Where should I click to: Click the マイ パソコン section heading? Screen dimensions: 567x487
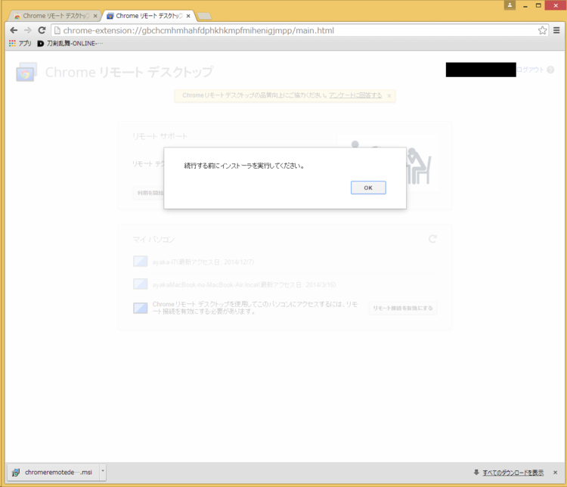coord(153,240)
